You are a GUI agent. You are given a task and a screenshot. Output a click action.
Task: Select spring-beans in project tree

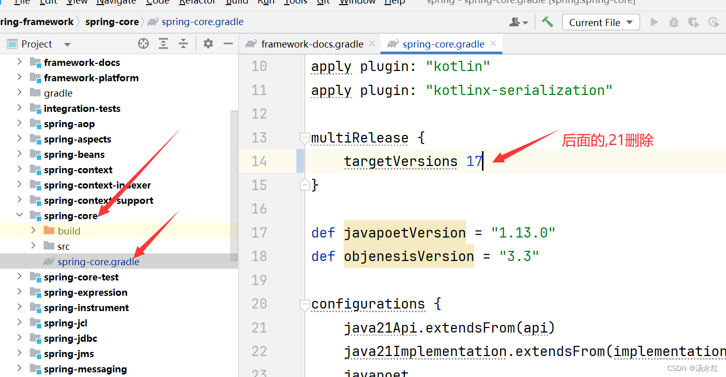coord(74,154)
